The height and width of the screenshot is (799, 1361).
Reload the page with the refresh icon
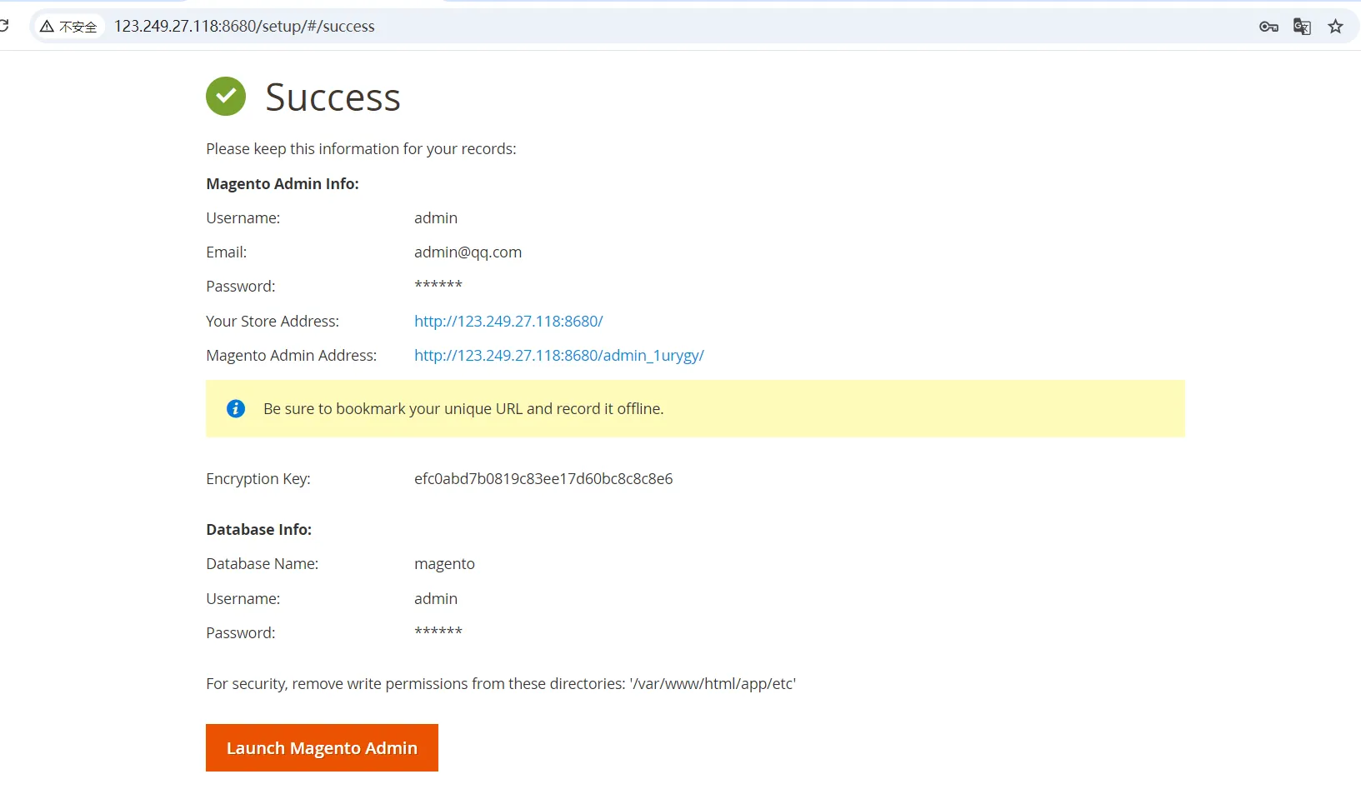pos(4,26)
